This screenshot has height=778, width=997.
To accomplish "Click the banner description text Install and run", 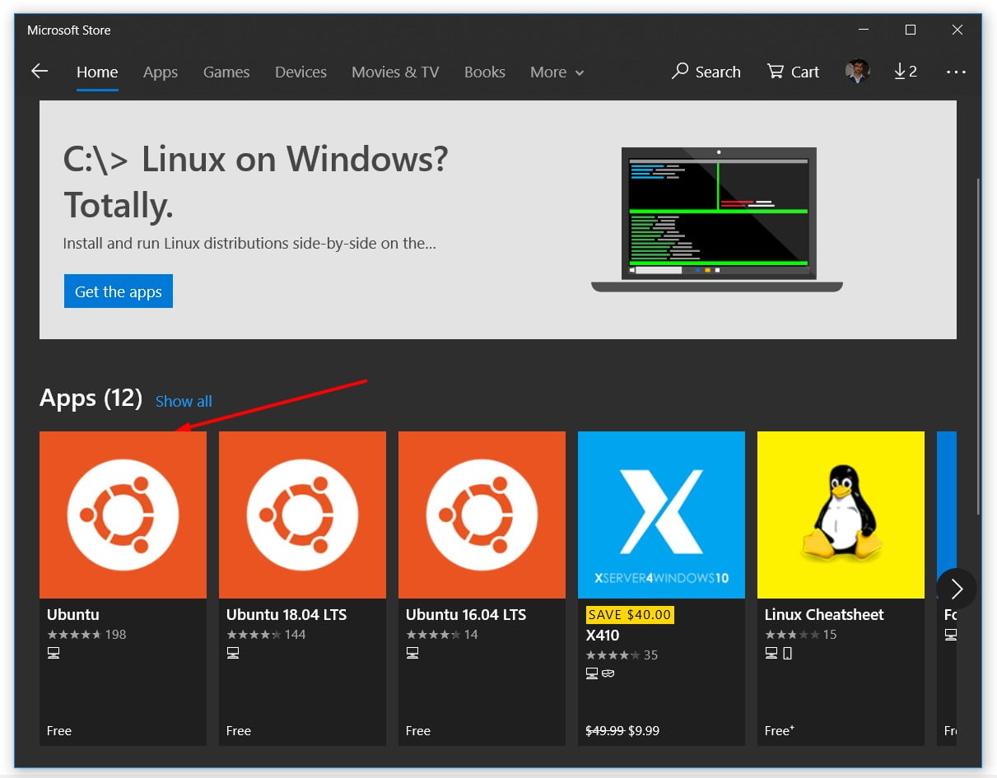I will click(249, 244).
